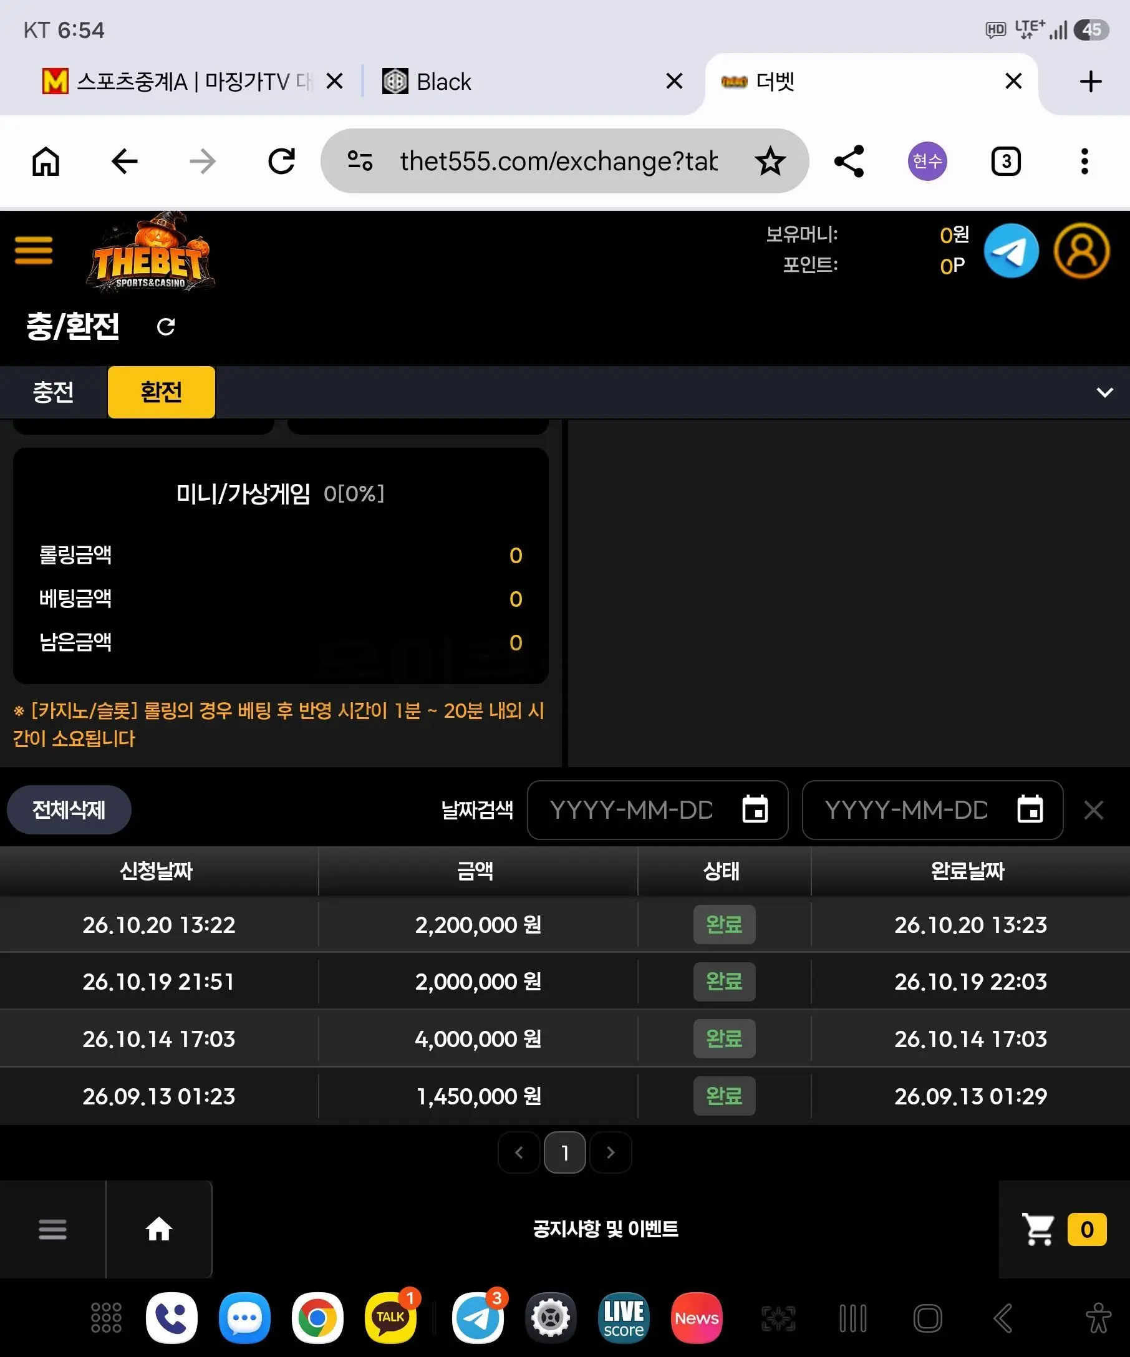Focus the end date YYYY-MM-DD field
Screen dimensions: 1130x1357
click(932, 809)
